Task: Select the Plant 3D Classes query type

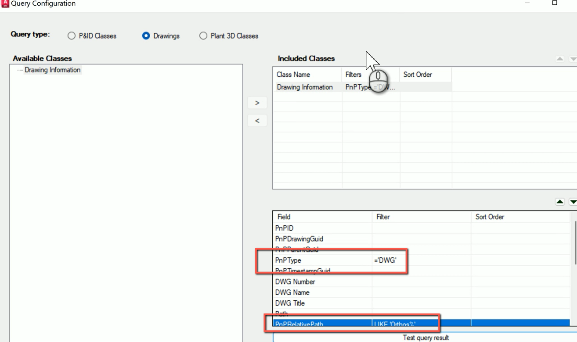Action: coord(204,36)
